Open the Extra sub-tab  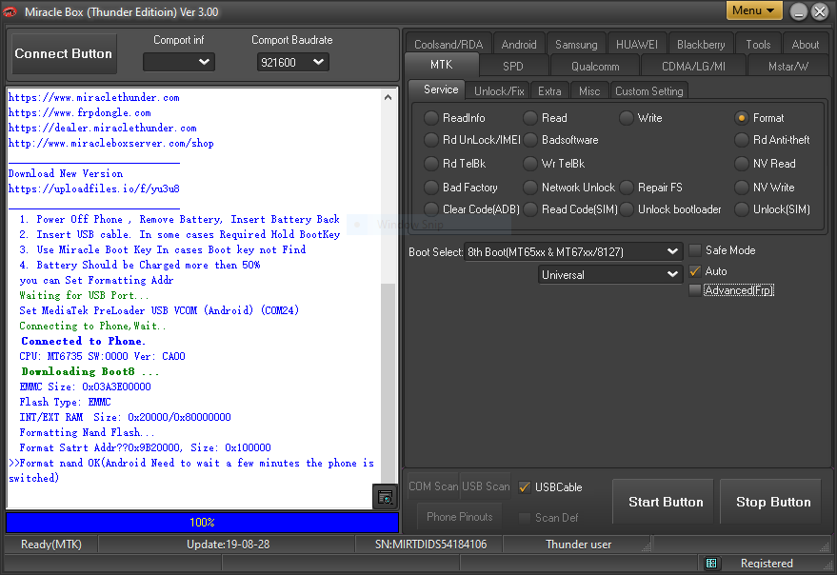tap(549, 91)
